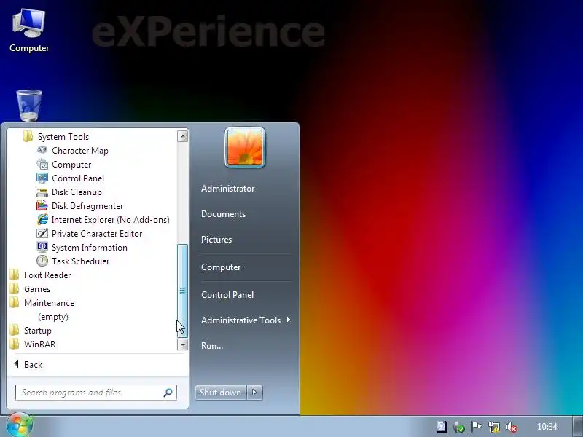Viewport: 583px width, 437px height.
Task: Open Computer in the Start menu right pane
Action: 221,267
